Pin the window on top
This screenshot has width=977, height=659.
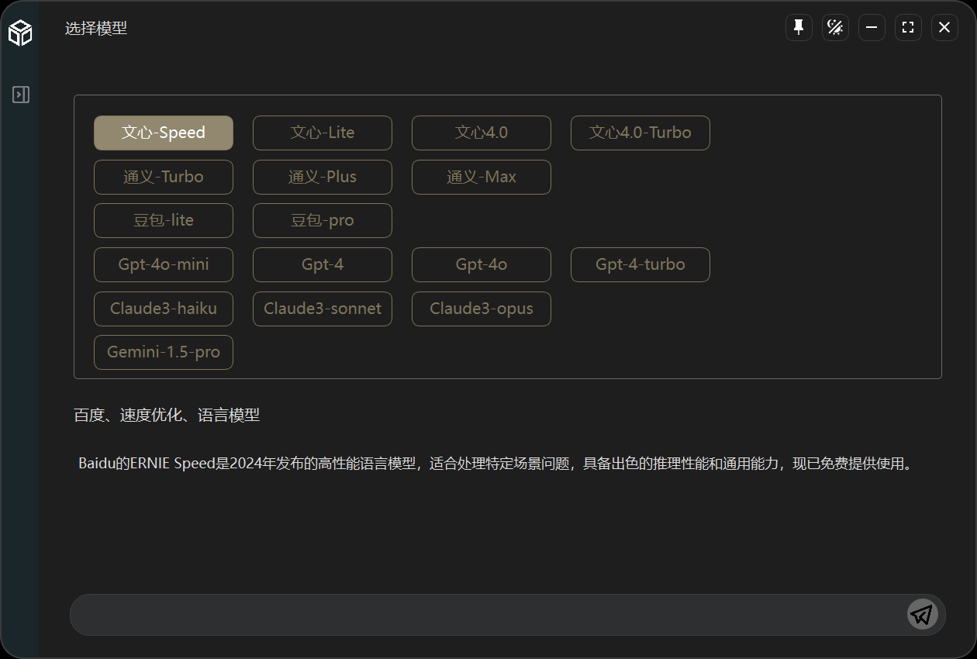coord(799,28)
